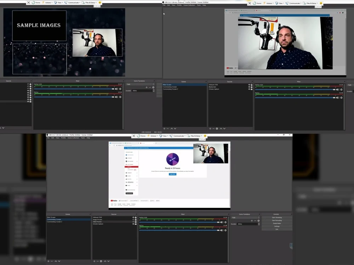The width and height of the screenshot is (354, 265).
Task: Open Mic/Aux gear in top-right OBS mixer
Action: (341, 98)
